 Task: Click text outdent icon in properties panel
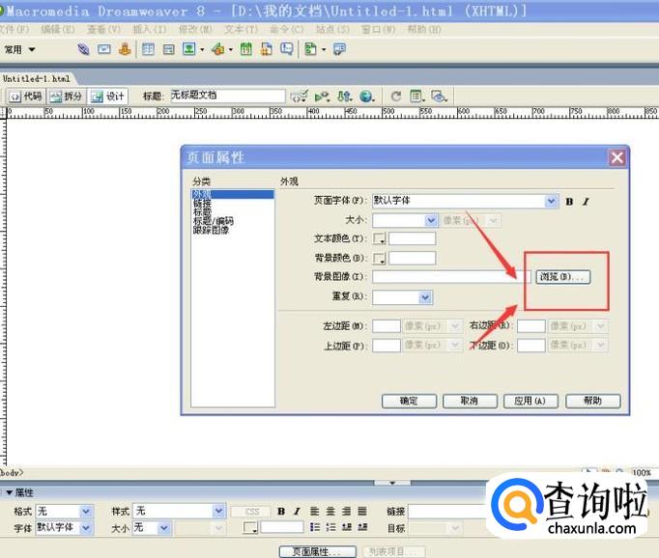point(346,527)
